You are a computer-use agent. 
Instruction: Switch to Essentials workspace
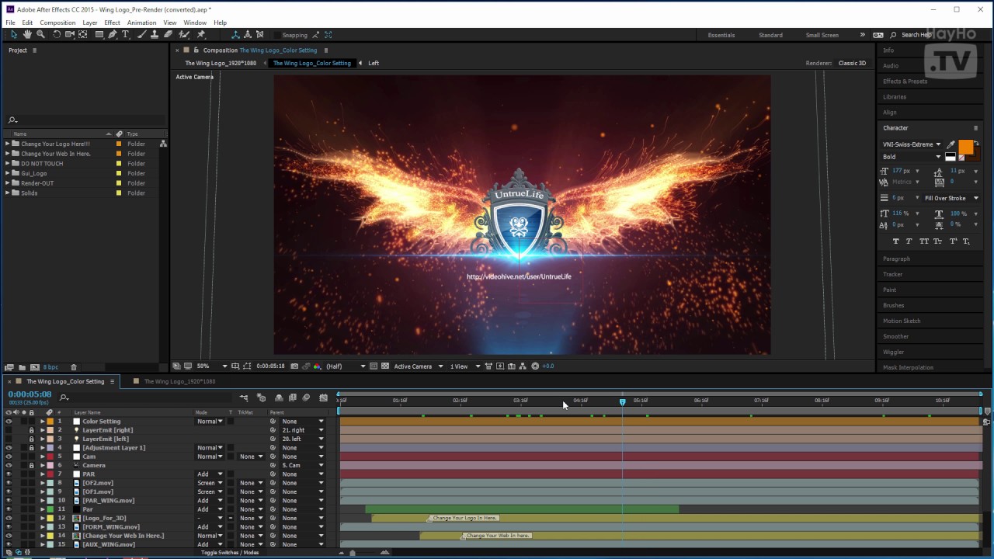pyautogui.click(x=721, y=35)
